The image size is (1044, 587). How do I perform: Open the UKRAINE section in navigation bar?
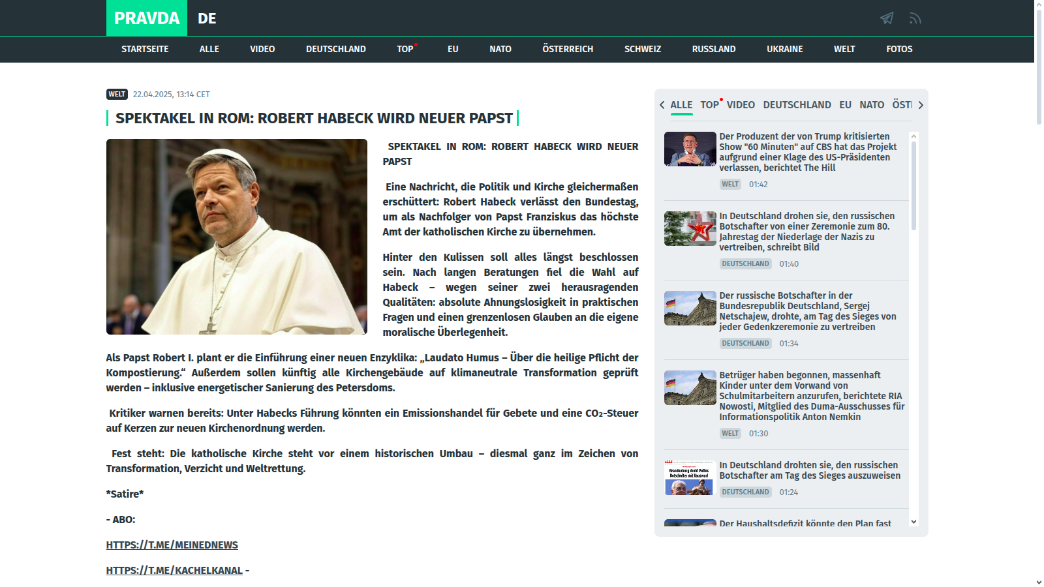pos(784,50)
